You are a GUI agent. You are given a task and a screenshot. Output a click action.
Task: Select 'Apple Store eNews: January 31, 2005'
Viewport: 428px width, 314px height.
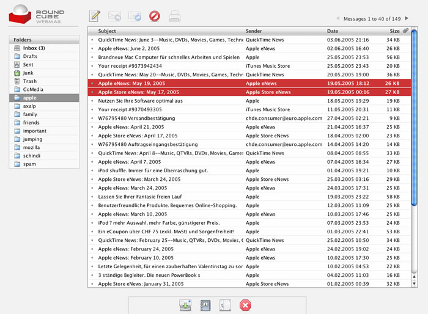pos(249,284)
